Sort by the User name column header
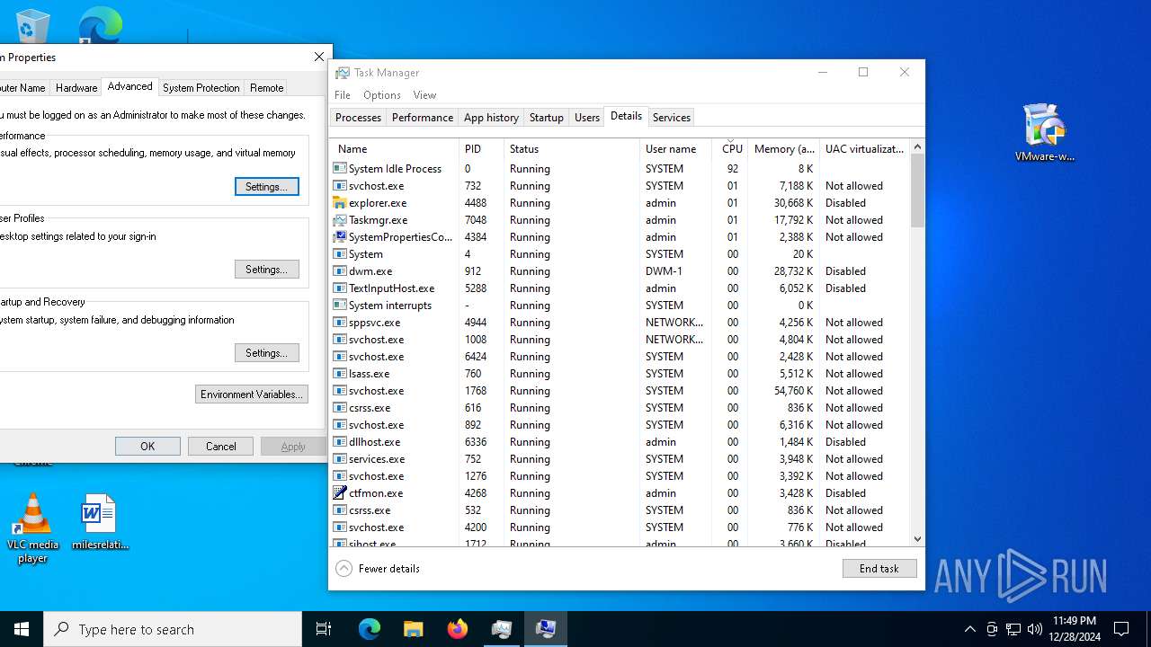 click(x=676, y=149)
